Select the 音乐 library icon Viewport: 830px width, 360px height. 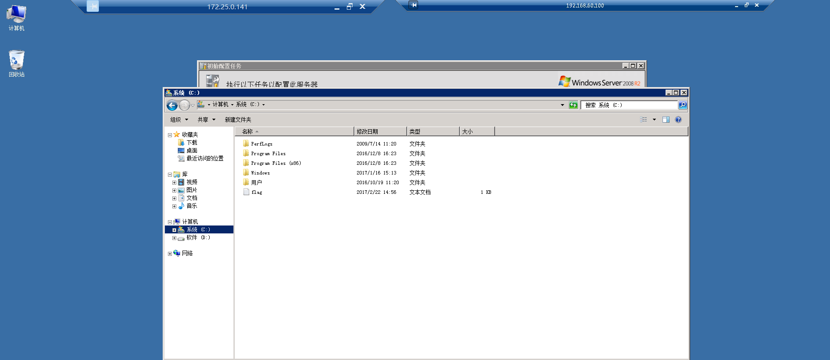(x=181, y=206)
